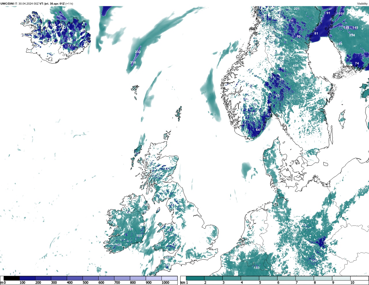Select the 700 m legend swatch
369x285 pixels.
coord(122,278)
